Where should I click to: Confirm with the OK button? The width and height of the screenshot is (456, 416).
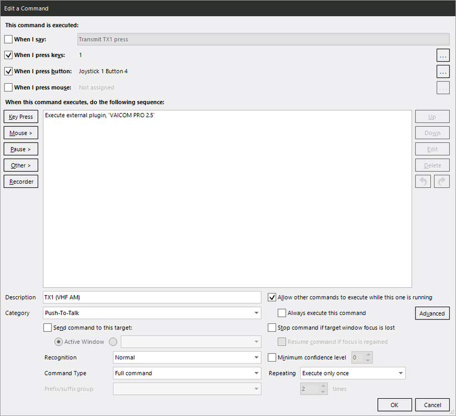click(394, 405)
